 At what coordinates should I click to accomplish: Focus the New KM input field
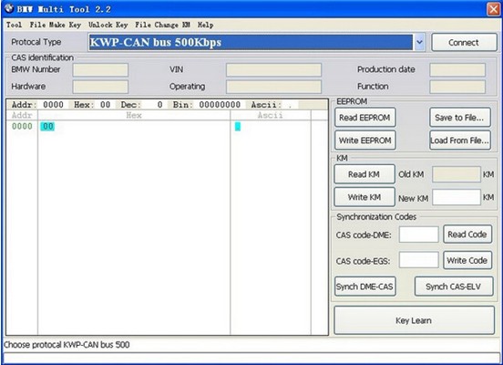pos(457,197)
